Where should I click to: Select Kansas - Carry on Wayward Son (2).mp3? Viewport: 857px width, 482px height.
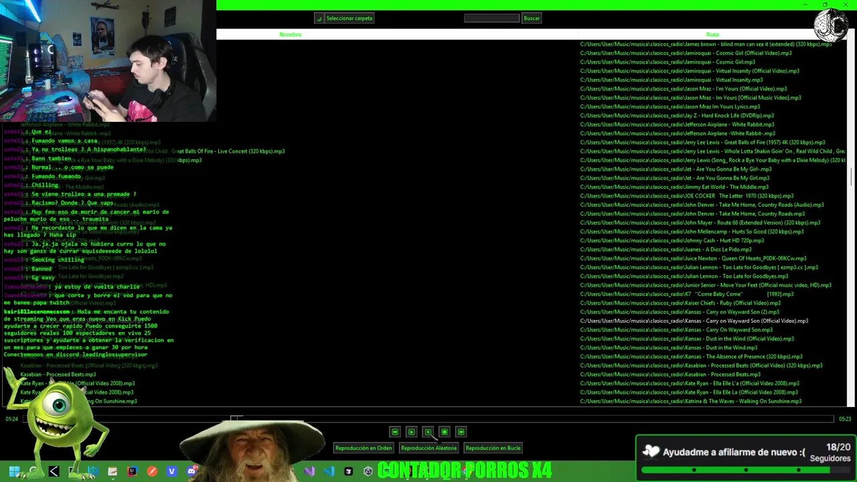tap(680, 312)
